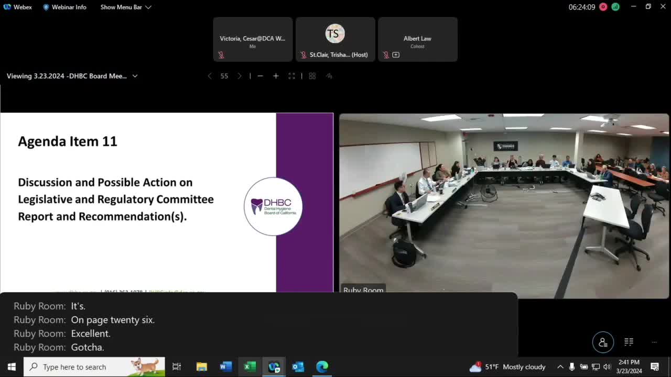Go back a slide with the previous arrow
The height and width of the screenshot is (377, 671).
point(210,76)
